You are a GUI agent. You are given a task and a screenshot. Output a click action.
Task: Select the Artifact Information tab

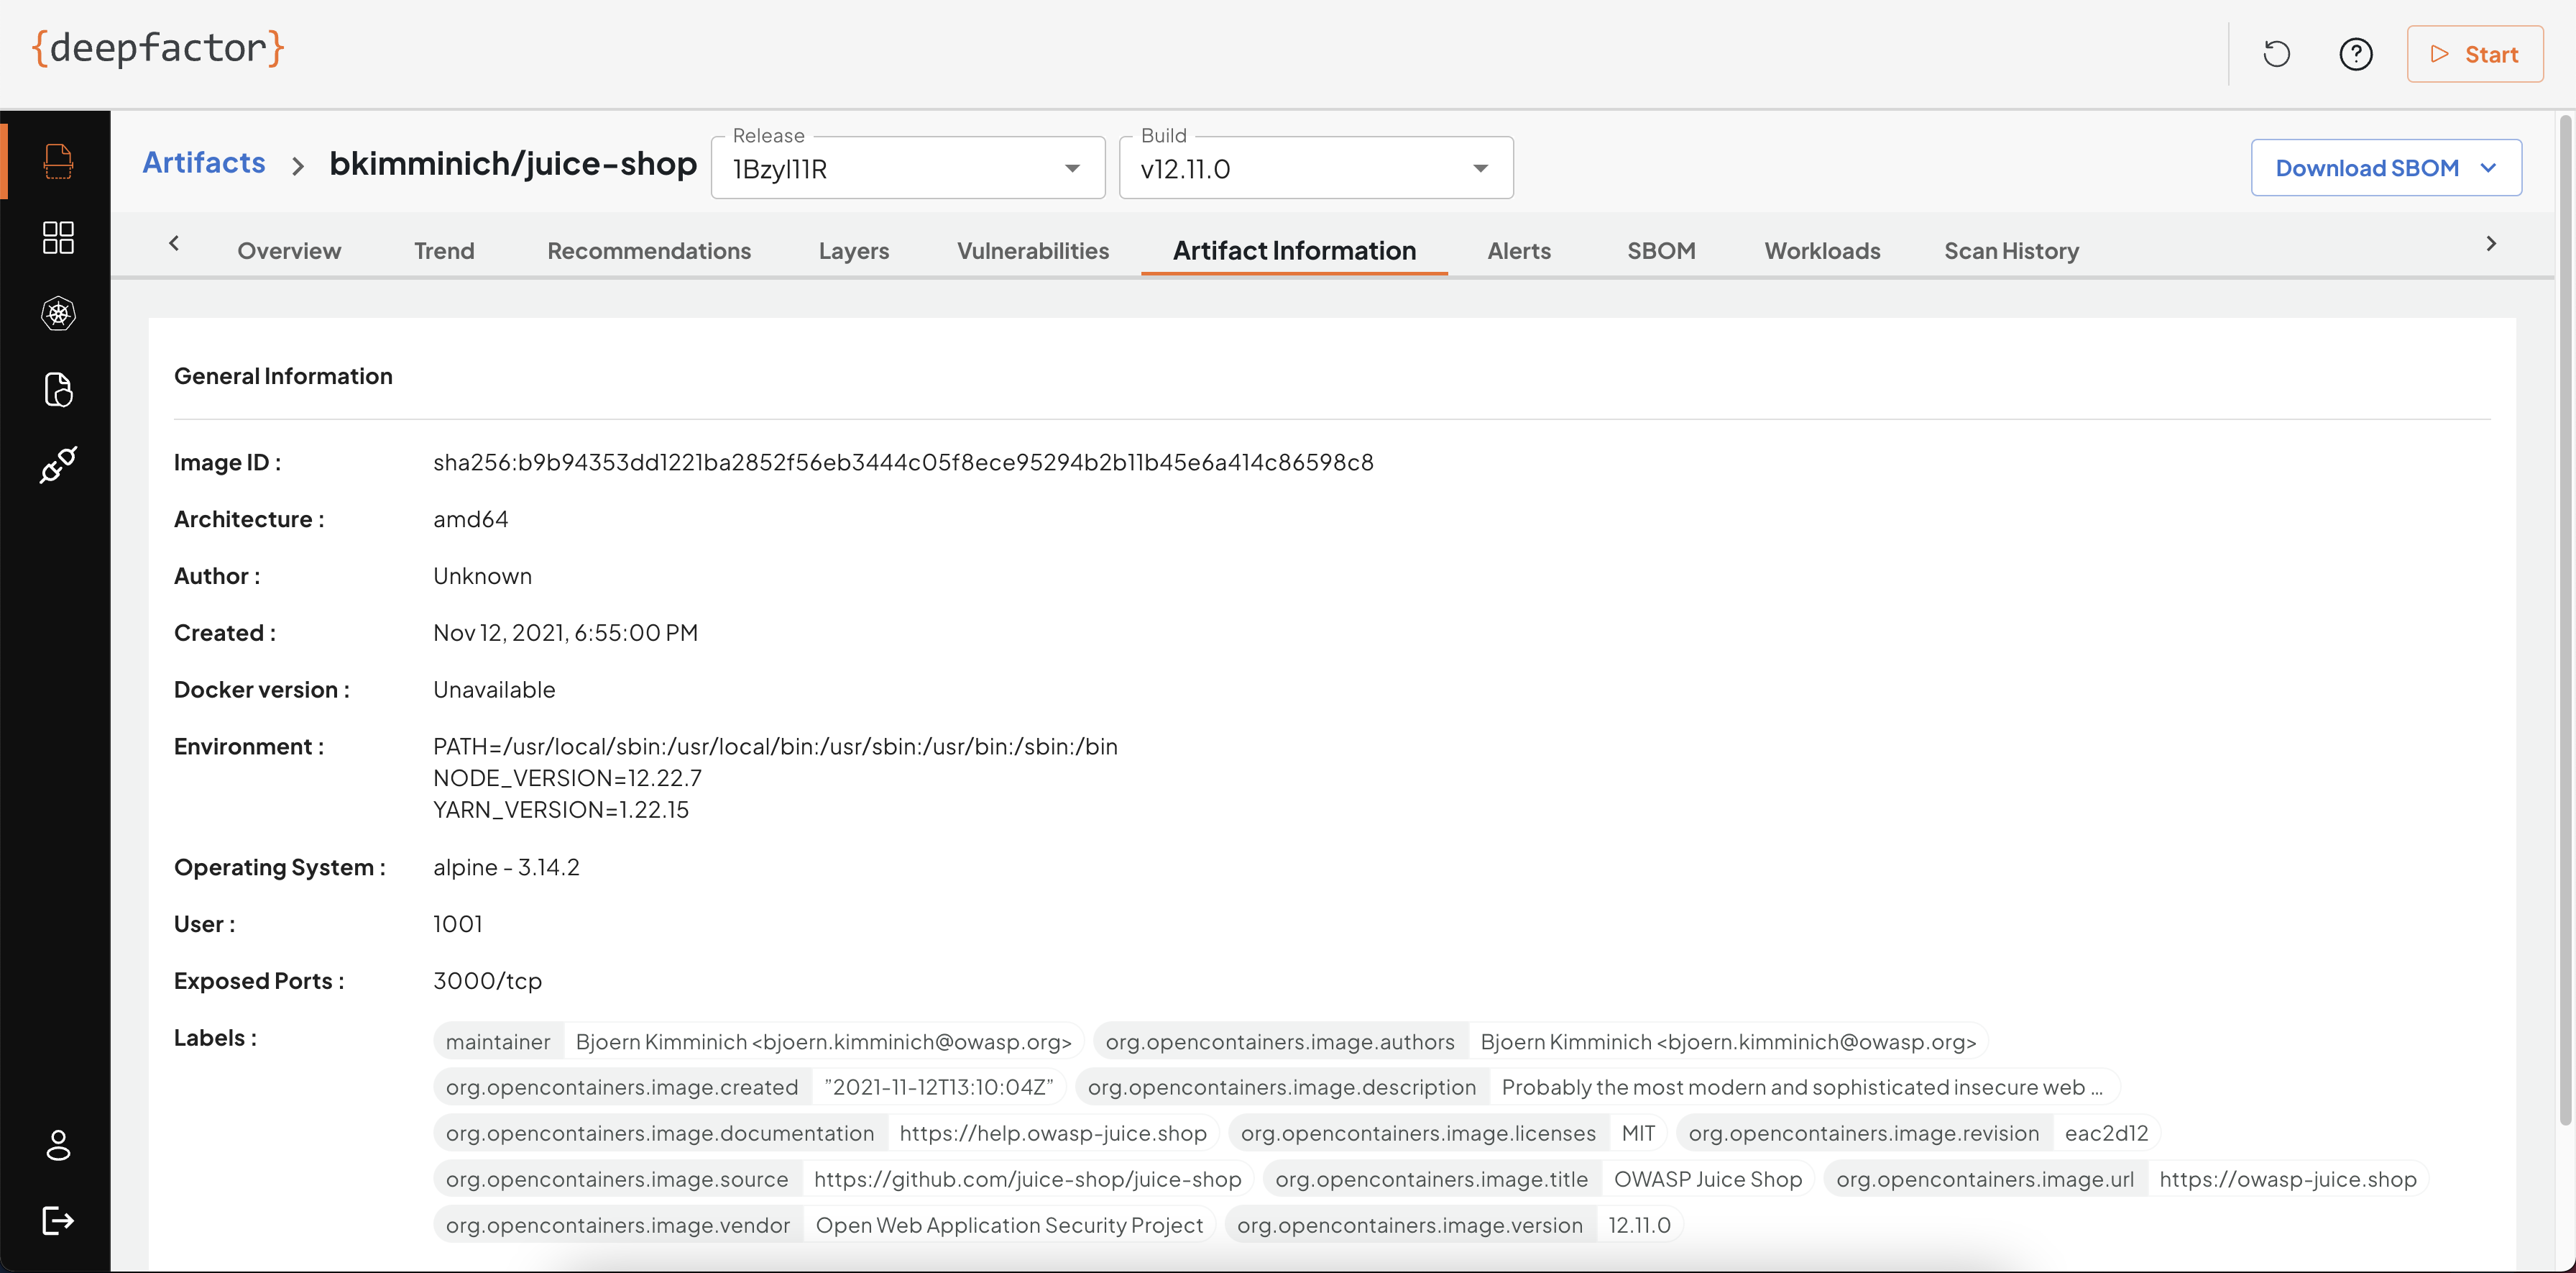(x=1294, y=250)
